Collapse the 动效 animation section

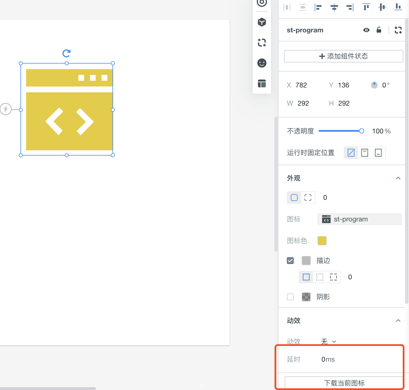point(398,321)
